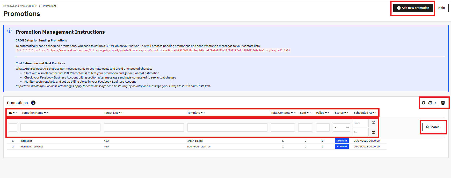The width and height of the screenshot is (451, 178).
Task: Sort Failed column descending
Action: coord(326,113)
